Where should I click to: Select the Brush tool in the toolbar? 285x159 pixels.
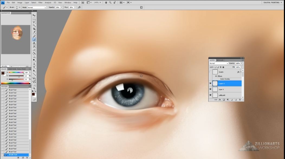(x=34, y=39)
